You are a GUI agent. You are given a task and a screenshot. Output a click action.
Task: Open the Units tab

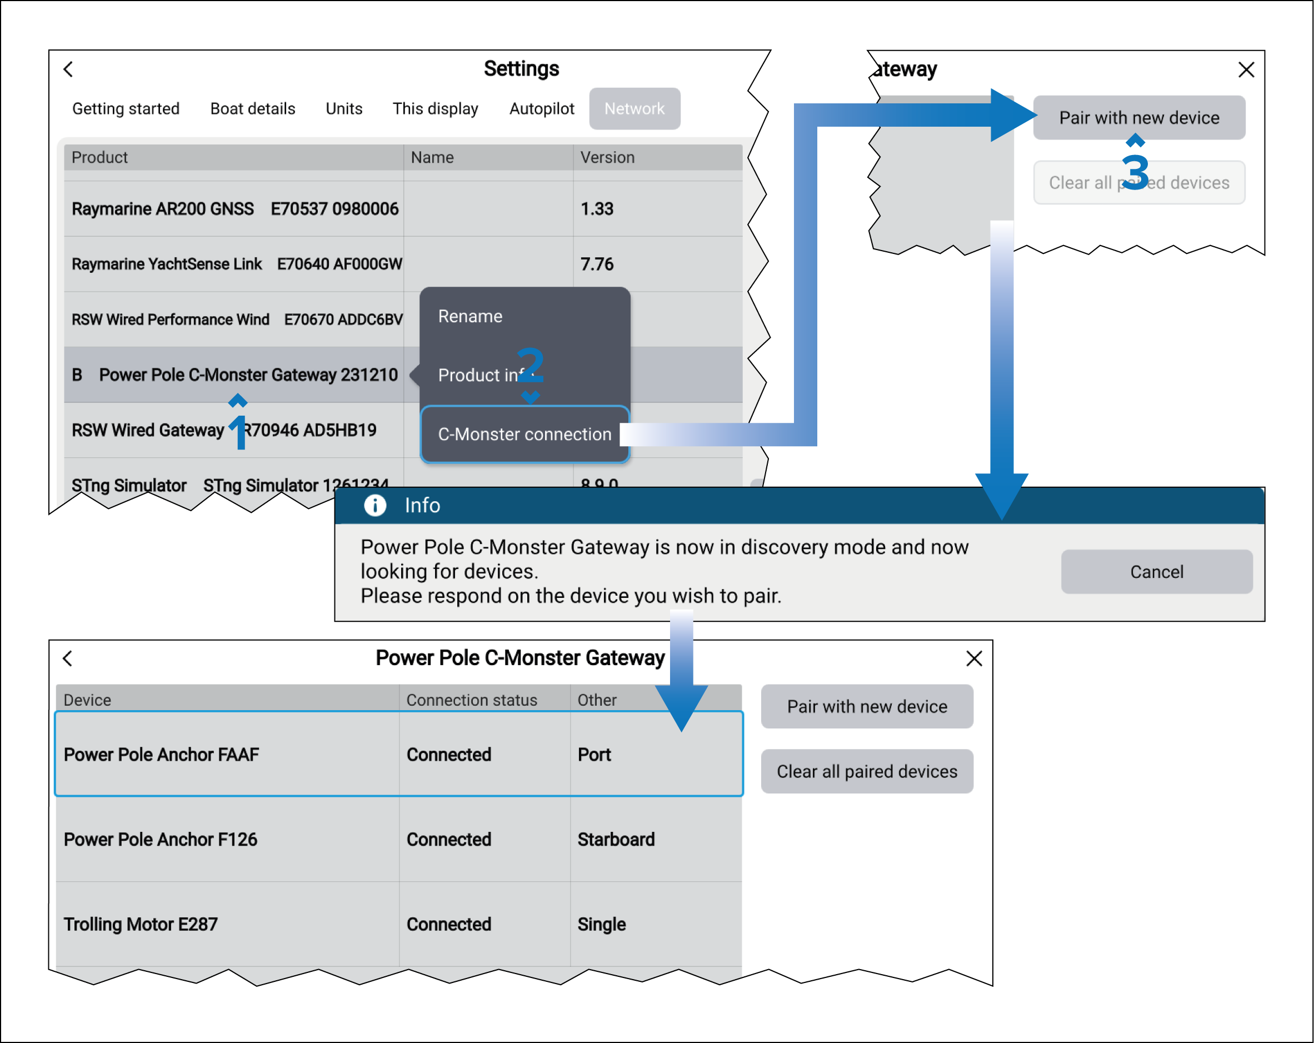(x=344, y=108)
